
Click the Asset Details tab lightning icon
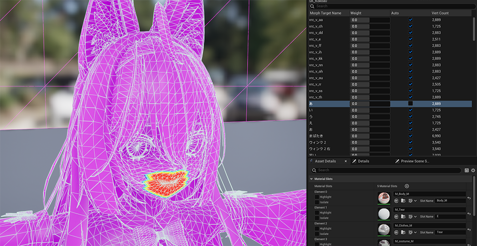[x=311, y=161]
